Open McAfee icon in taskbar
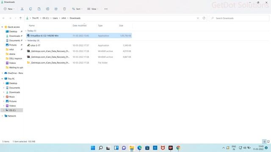The height and width of the screenshot is (152, 271). tap(163, 148)
